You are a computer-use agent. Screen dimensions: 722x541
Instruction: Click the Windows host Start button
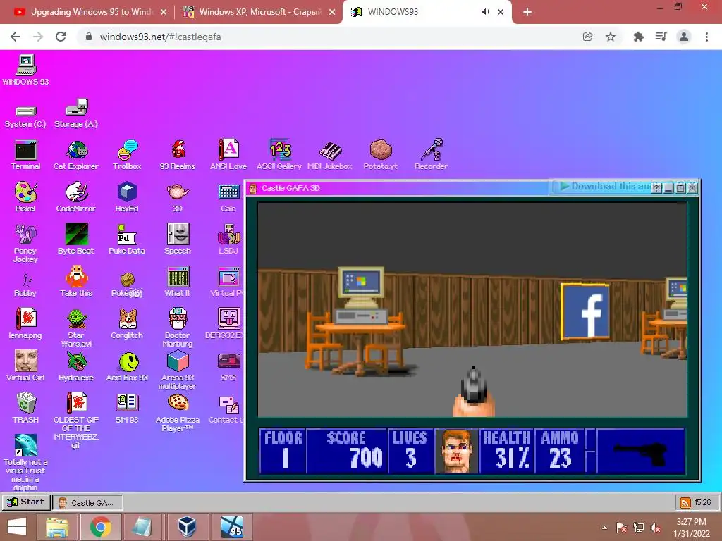click(17, 527)
